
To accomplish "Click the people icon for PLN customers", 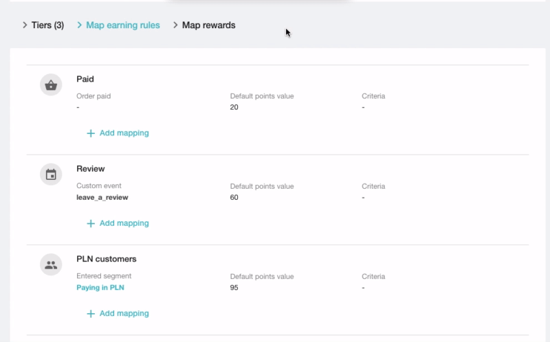I will coord(51,265).
